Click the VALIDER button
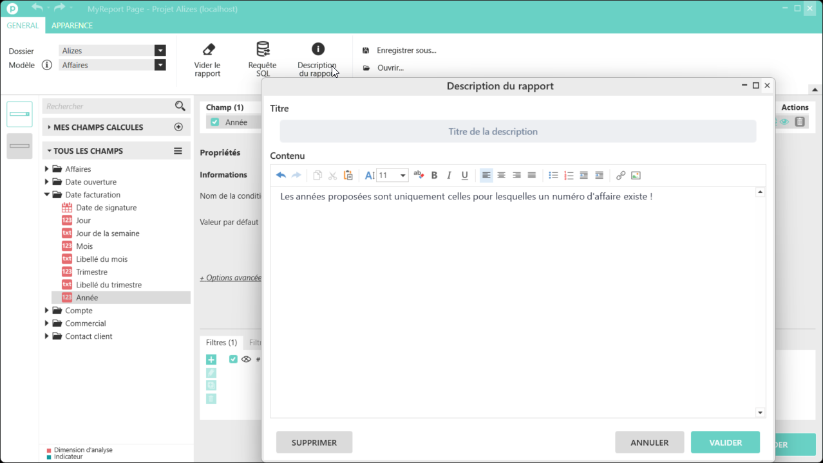The image size is (823, 463). (725, 442)
